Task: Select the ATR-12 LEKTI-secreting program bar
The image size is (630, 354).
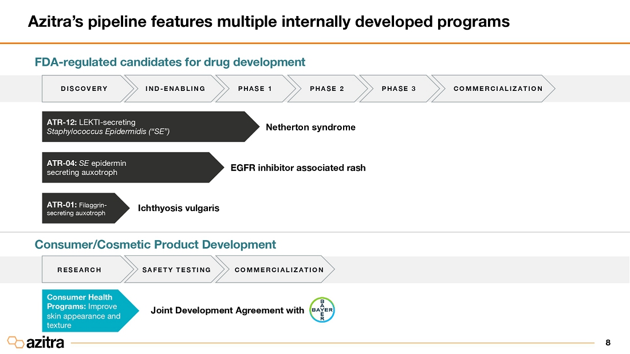Action: (x=143, y=127)
